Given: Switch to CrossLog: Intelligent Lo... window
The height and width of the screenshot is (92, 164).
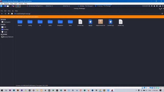Looking at the screenshot, I should click(35, 6).
